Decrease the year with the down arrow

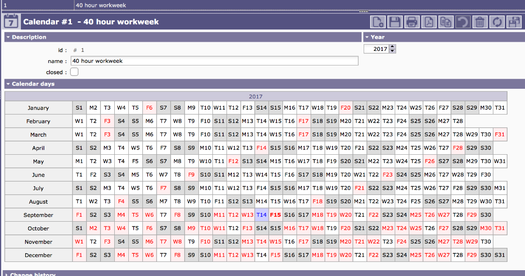(392, 51)
